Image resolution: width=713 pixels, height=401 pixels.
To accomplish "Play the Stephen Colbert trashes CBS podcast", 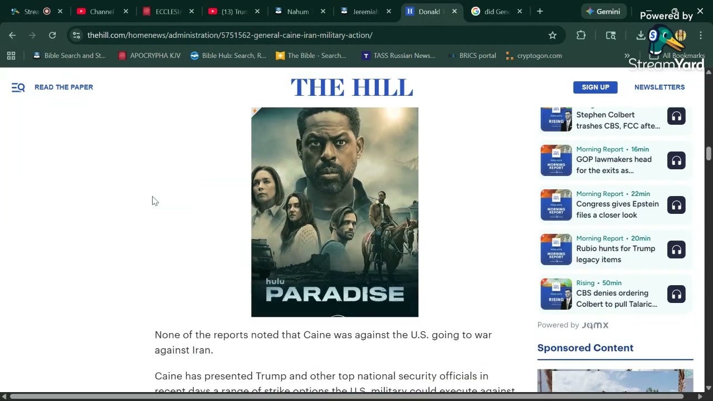I will click(x=676, y=116).
